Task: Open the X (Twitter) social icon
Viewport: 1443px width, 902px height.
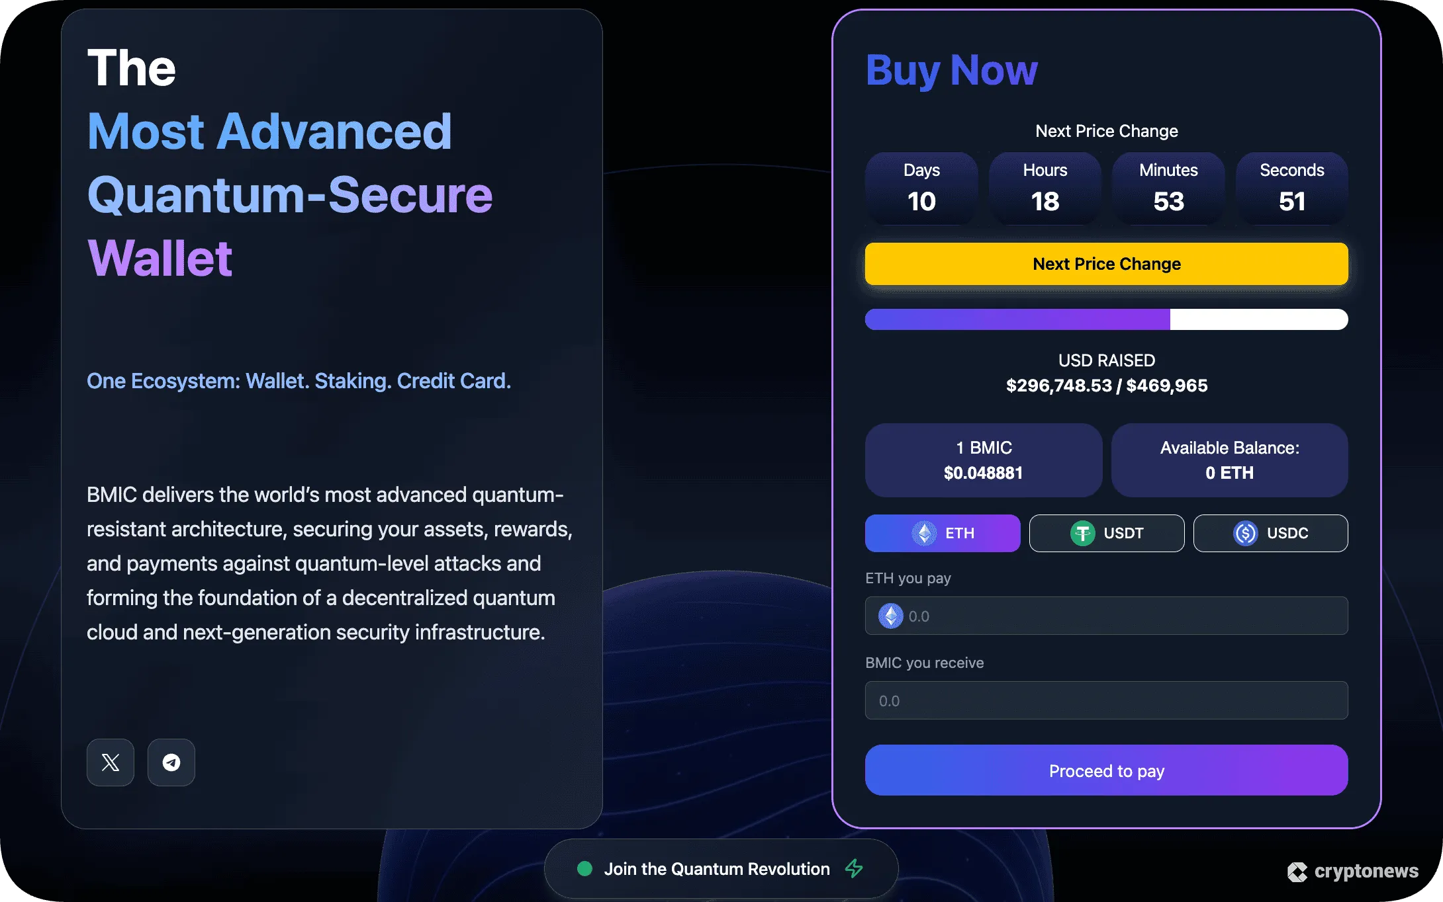Action: (110, 762)
